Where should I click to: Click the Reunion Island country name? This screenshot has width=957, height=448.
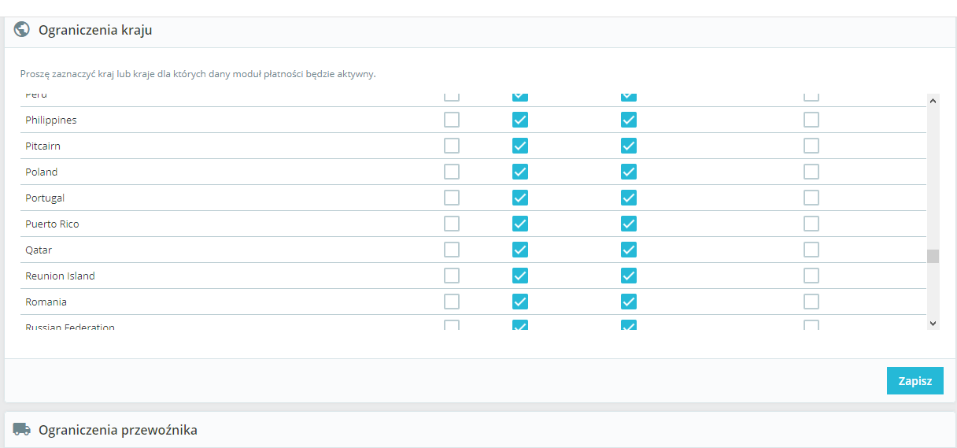[60, 276]
